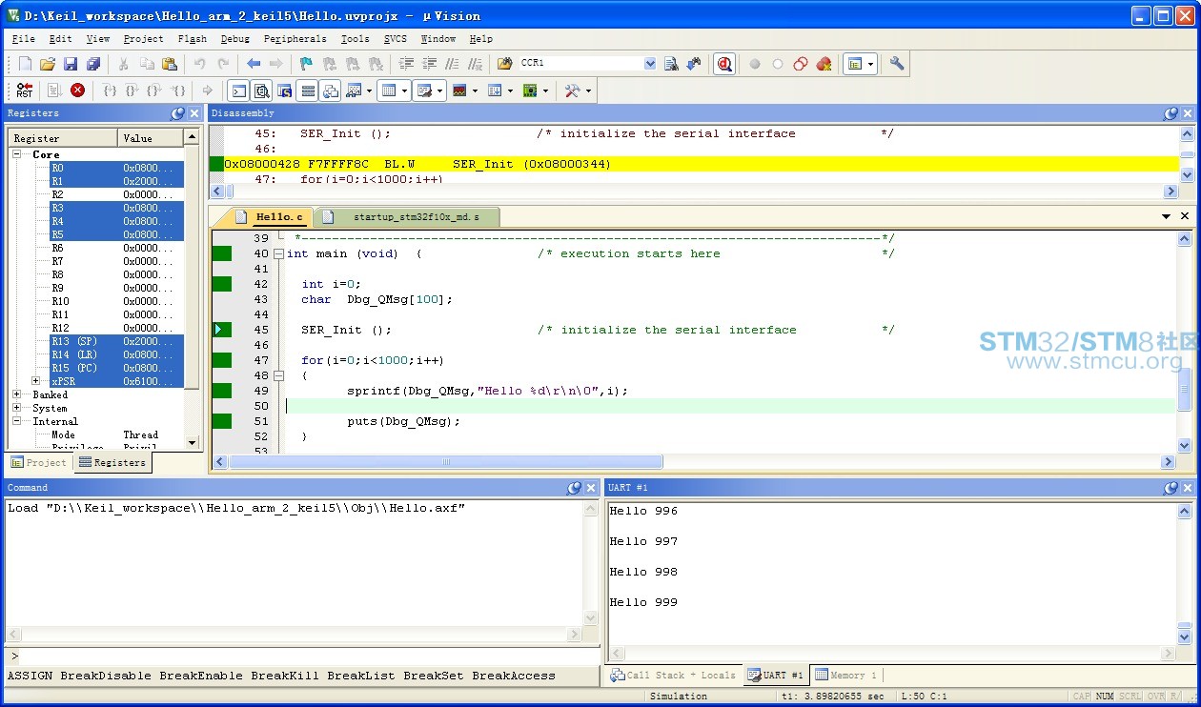This screenshot has width=1201, height=707.
Task: Expand the xPSR register entry
Action: coord(36,381)
